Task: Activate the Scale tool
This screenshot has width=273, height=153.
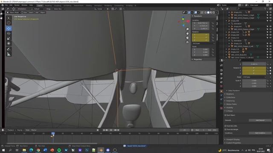Action: [x=9, y=39]
